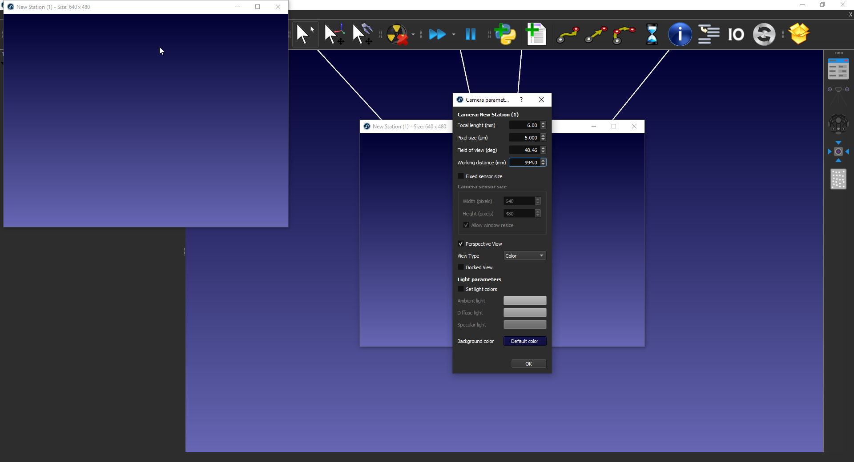
Task: Pause the simulation
Action: tap(470, 34)
